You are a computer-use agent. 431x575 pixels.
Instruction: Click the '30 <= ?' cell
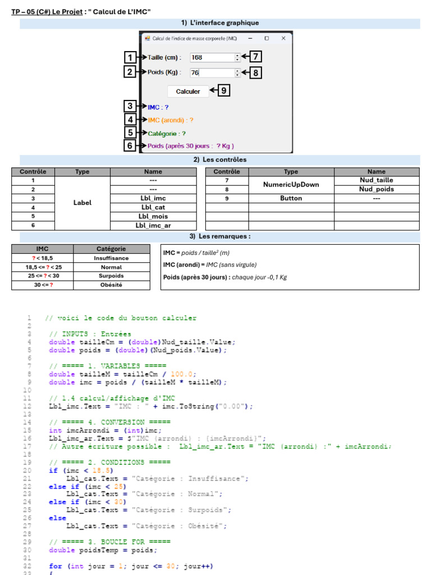click(42, 285)
